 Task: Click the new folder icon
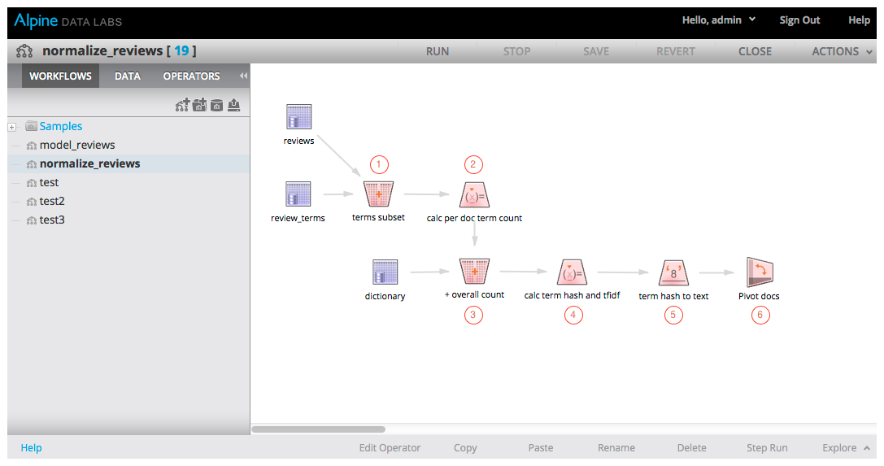pos(199,106)
